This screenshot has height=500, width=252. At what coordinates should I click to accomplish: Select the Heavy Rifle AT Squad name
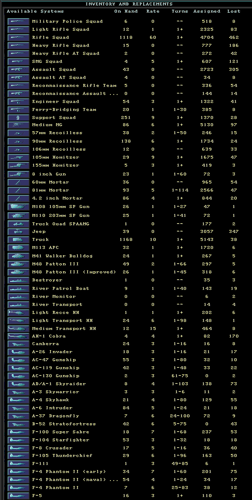[66, 53]
